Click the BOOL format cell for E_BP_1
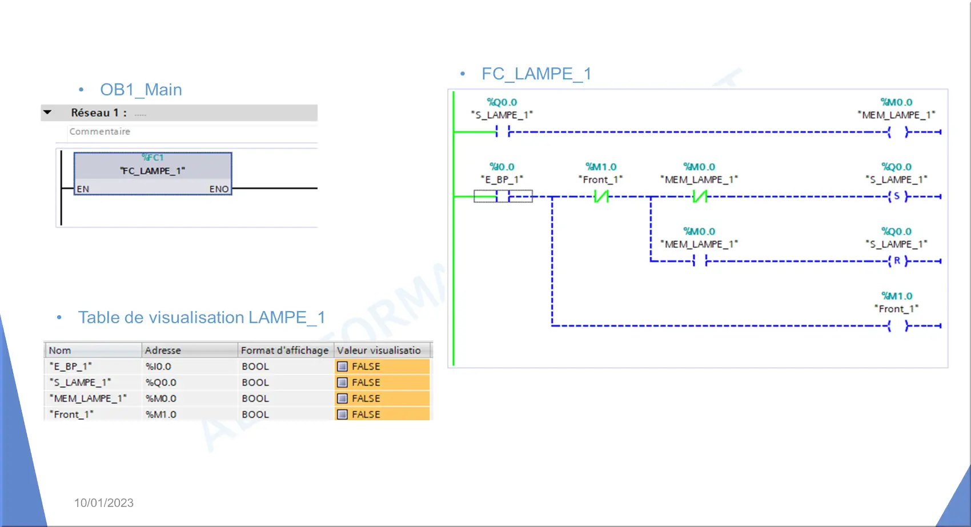 [285, 367]
